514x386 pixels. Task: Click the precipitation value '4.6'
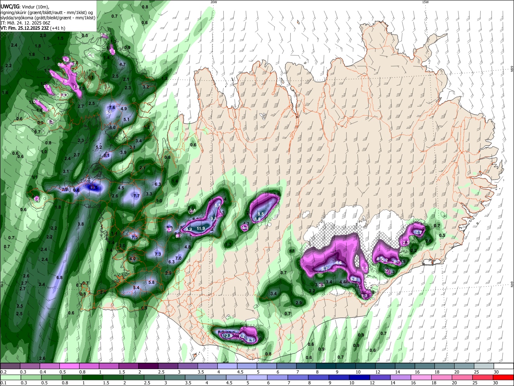pos(339,263)
